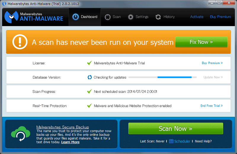Click the End Free Trial link
This screenshot has width=237, height=154.
(212, 106)
